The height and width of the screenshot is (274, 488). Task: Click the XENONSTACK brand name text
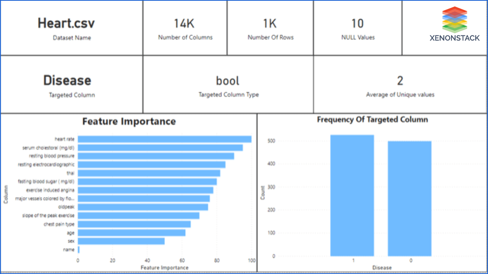coord(454,38)
